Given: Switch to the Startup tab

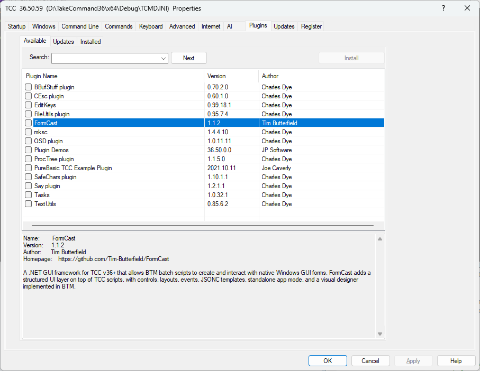Looking at the screenshot, I should [16, 26].
